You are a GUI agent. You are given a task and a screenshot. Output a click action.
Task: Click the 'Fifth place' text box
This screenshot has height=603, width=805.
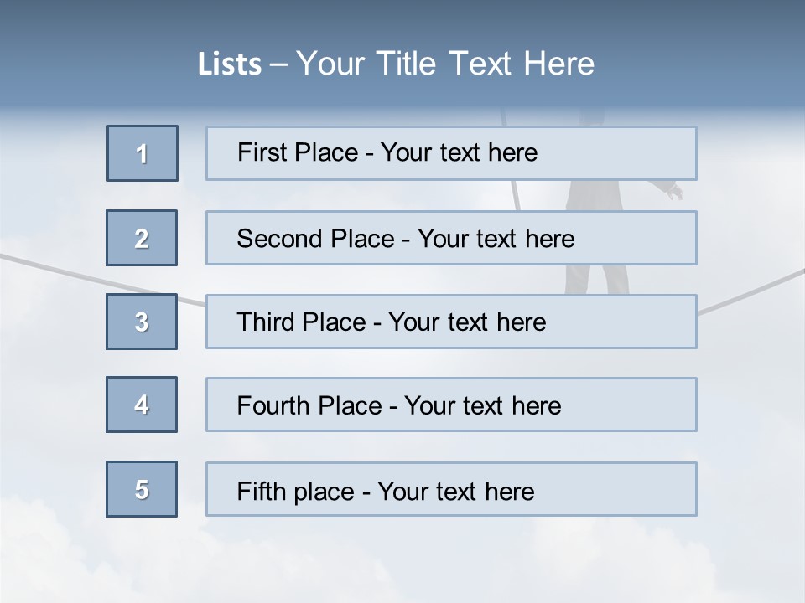point(451,489)
